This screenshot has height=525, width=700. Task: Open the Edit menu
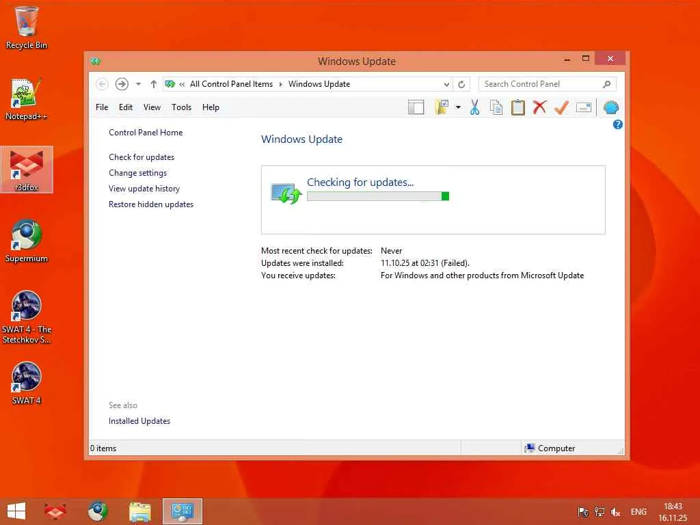[126, 107]
